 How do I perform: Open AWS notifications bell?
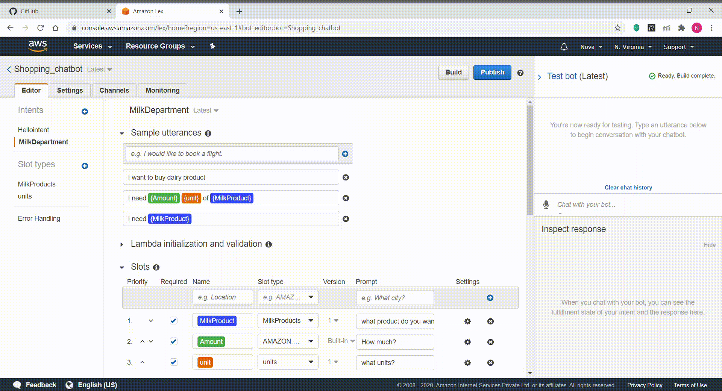tap(564, 47)
